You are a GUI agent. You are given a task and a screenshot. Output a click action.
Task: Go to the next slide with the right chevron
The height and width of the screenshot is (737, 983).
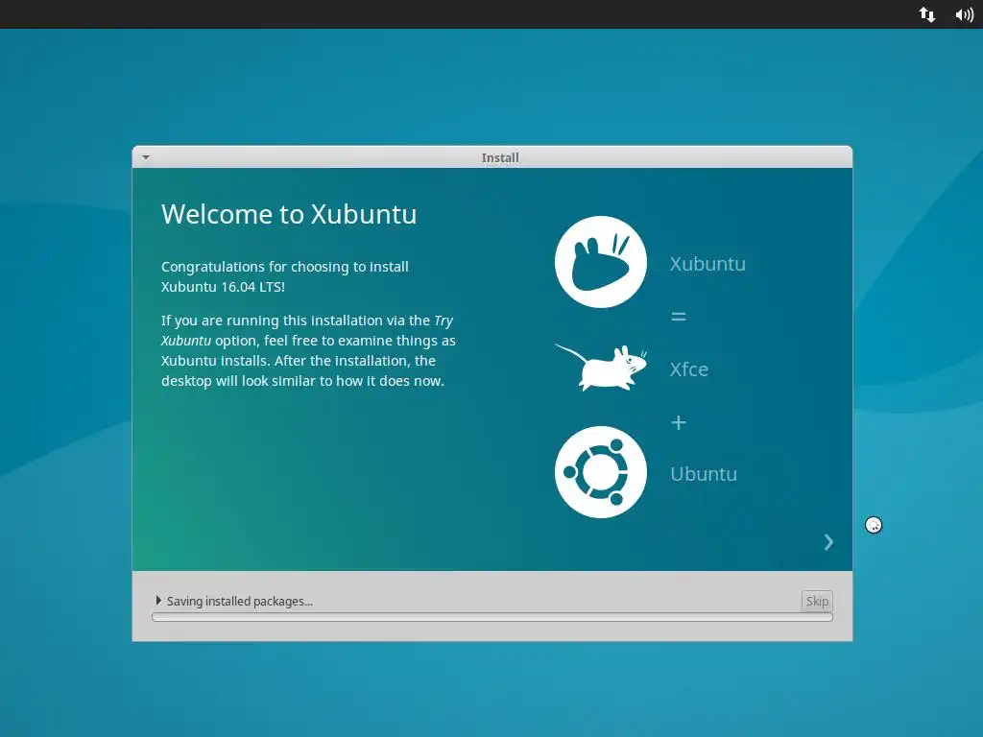[x=828, y=542]
